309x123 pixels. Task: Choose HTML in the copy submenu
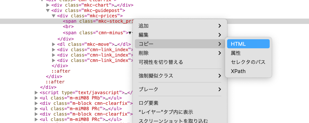pyautogui.click(x=248, y=44)
